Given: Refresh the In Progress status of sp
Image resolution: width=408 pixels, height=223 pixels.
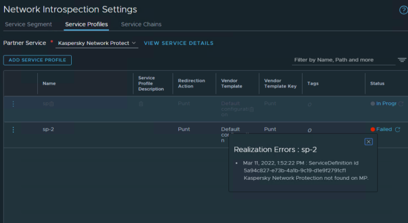Looking at the screenshot, I should coord(401,104).
